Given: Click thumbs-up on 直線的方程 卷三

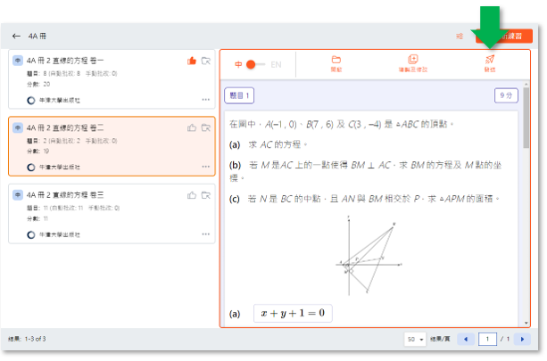Looking at the screenshot, I should point(191,194).
